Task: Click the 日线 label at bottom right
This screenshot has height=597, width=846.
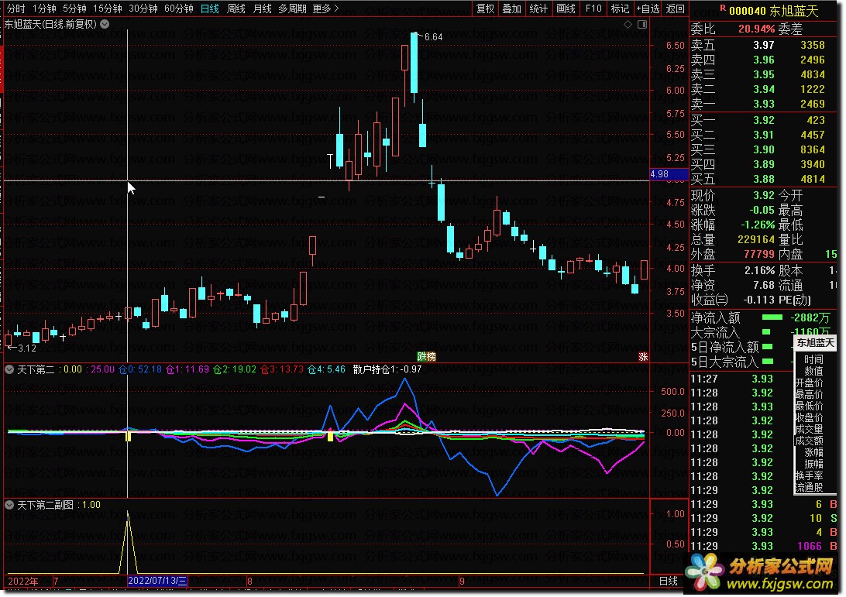Action: point(669,581)
